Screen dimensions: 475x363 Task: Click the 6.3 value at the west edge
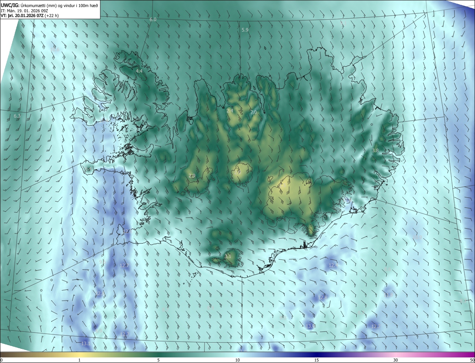click(x=17, y=116)
